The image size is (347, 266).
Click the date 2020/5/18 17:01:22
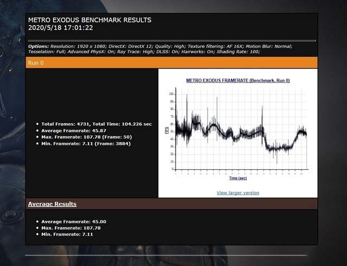point(60,28)
